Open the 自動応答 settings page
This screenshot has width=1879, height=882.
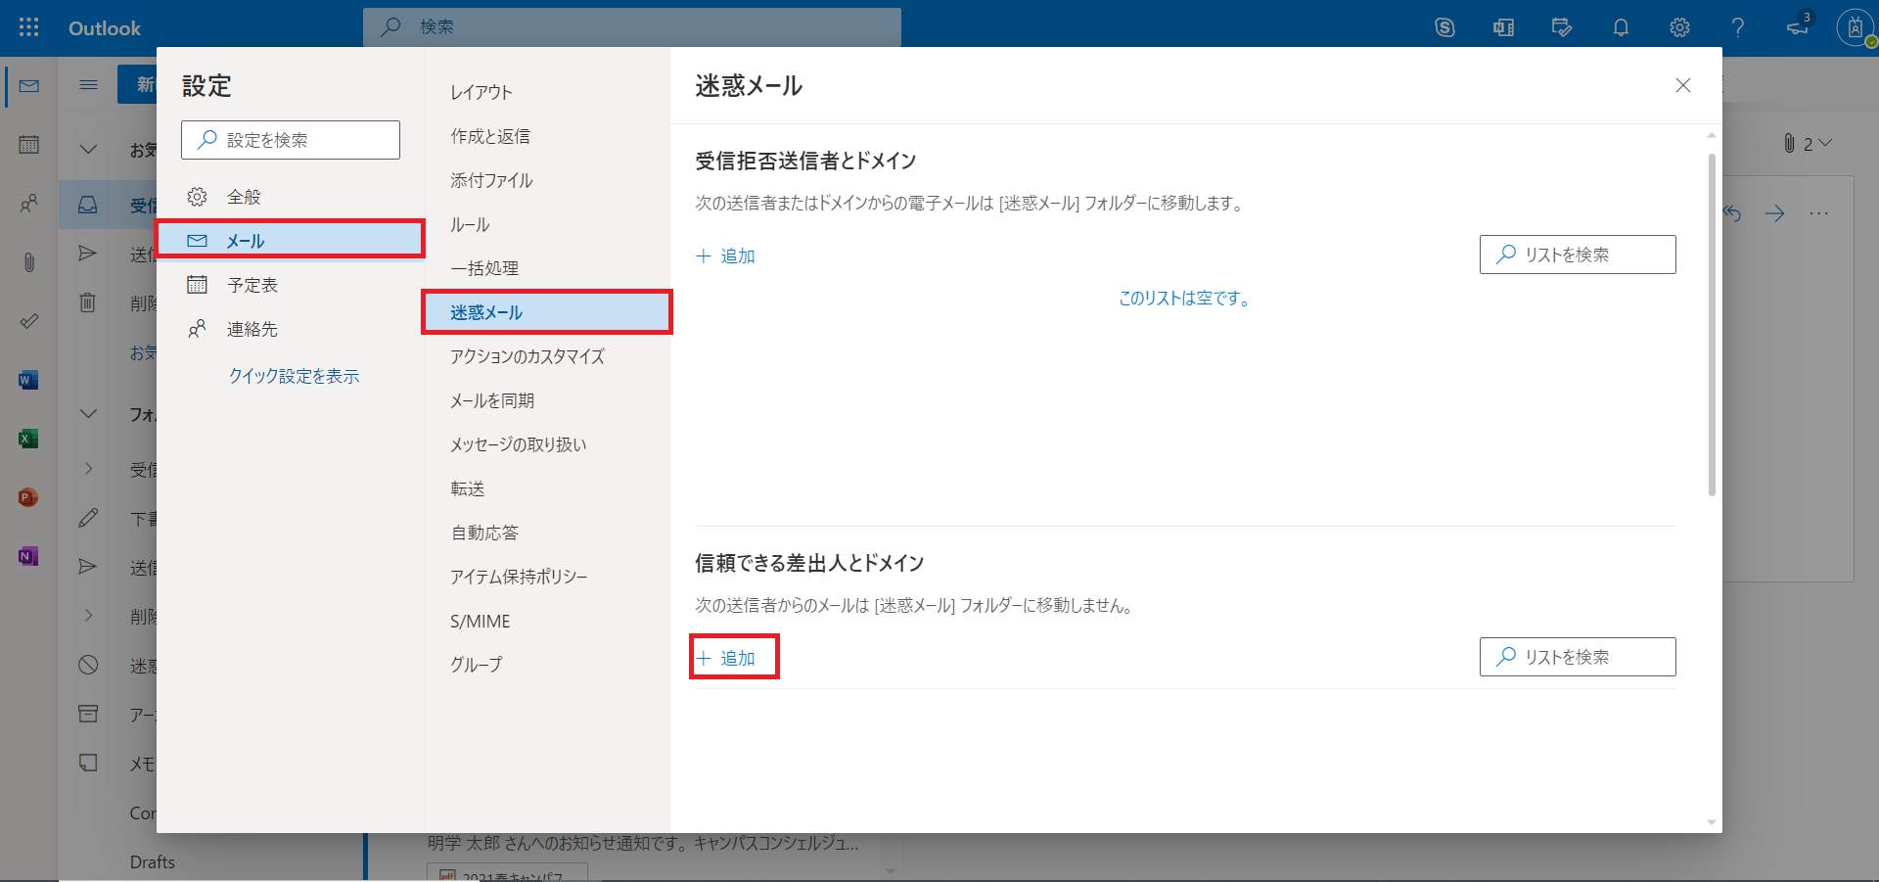pos(484,533)
